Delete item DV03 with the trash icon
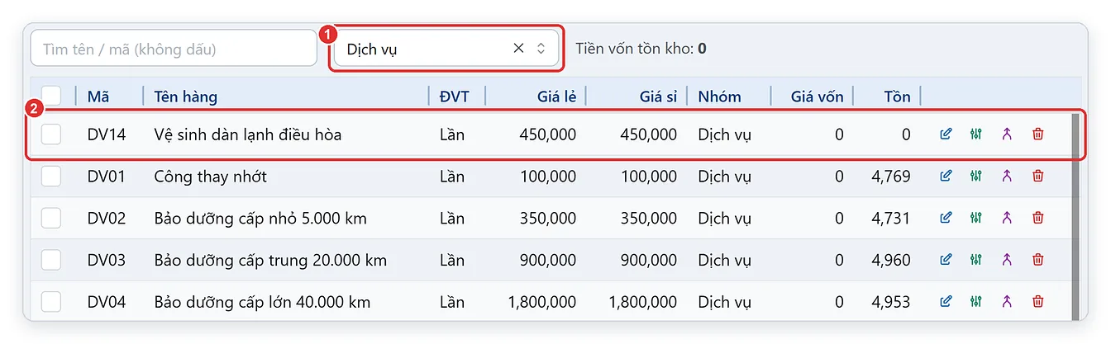Image resolution: width=1111 pixels, height=344 pixels. tap(1038, 260)
